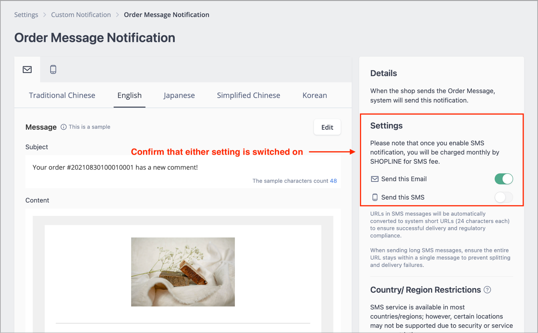This screenshot has height=333, width=538.
Task: Click the subject text about order comment
Action: click(115, 167)
